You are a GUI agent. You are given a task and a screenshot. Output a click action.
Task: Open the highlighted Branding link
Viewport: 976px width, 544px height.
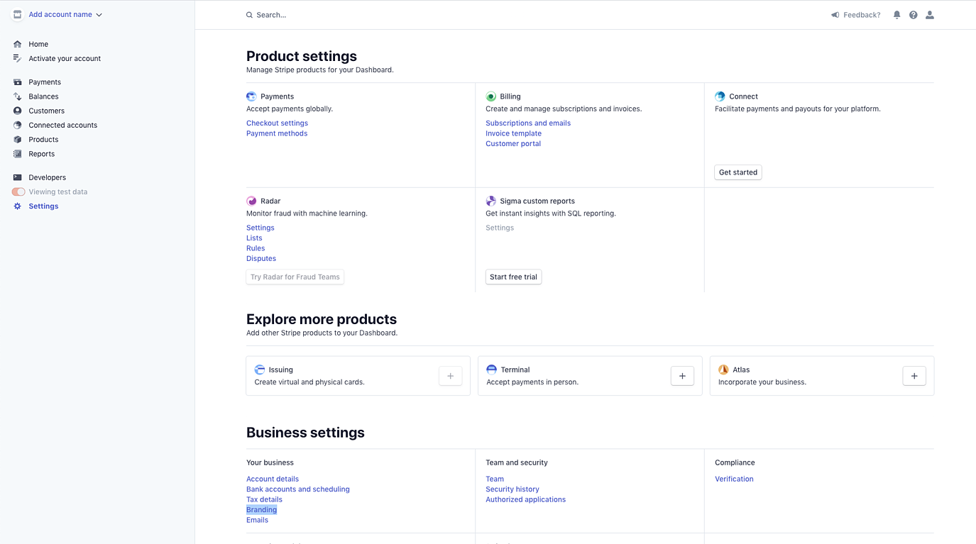[x=261, y=510]
